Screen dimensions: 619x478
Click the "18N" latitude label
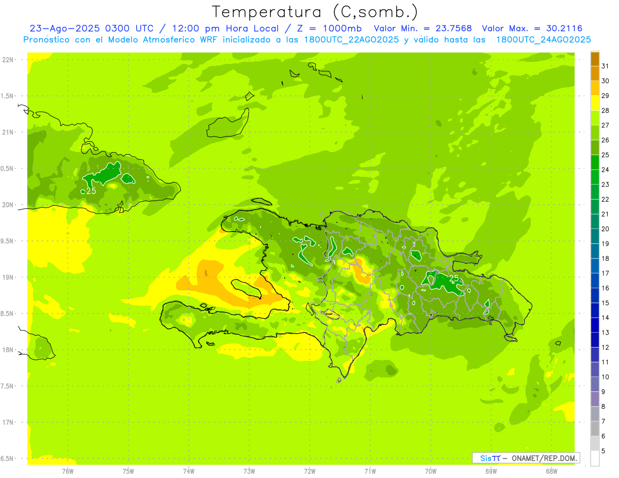[x=7, y=350]
